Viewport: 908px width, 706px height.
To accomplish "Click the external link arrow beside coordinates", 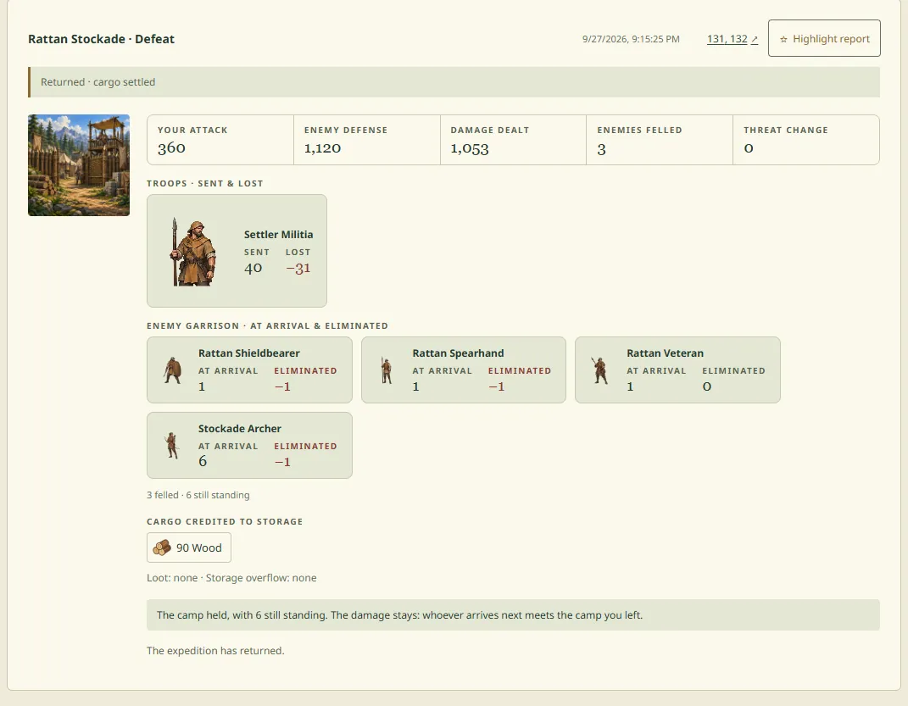I will click(754, 39).
